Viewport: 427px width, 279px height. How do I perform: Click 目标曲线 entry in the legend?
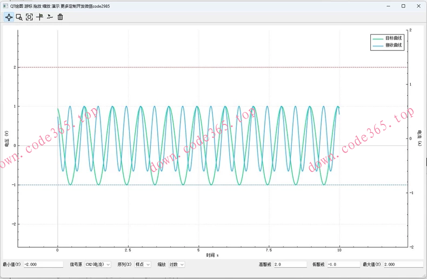pos(393,38)
